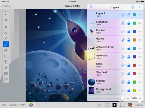Click the layer opacity slider knob
Screen dimensions: 145x108
click(x=122, y=98)
